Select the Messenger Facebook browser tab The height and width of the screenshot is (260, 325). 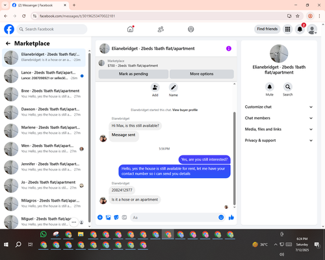39,5
